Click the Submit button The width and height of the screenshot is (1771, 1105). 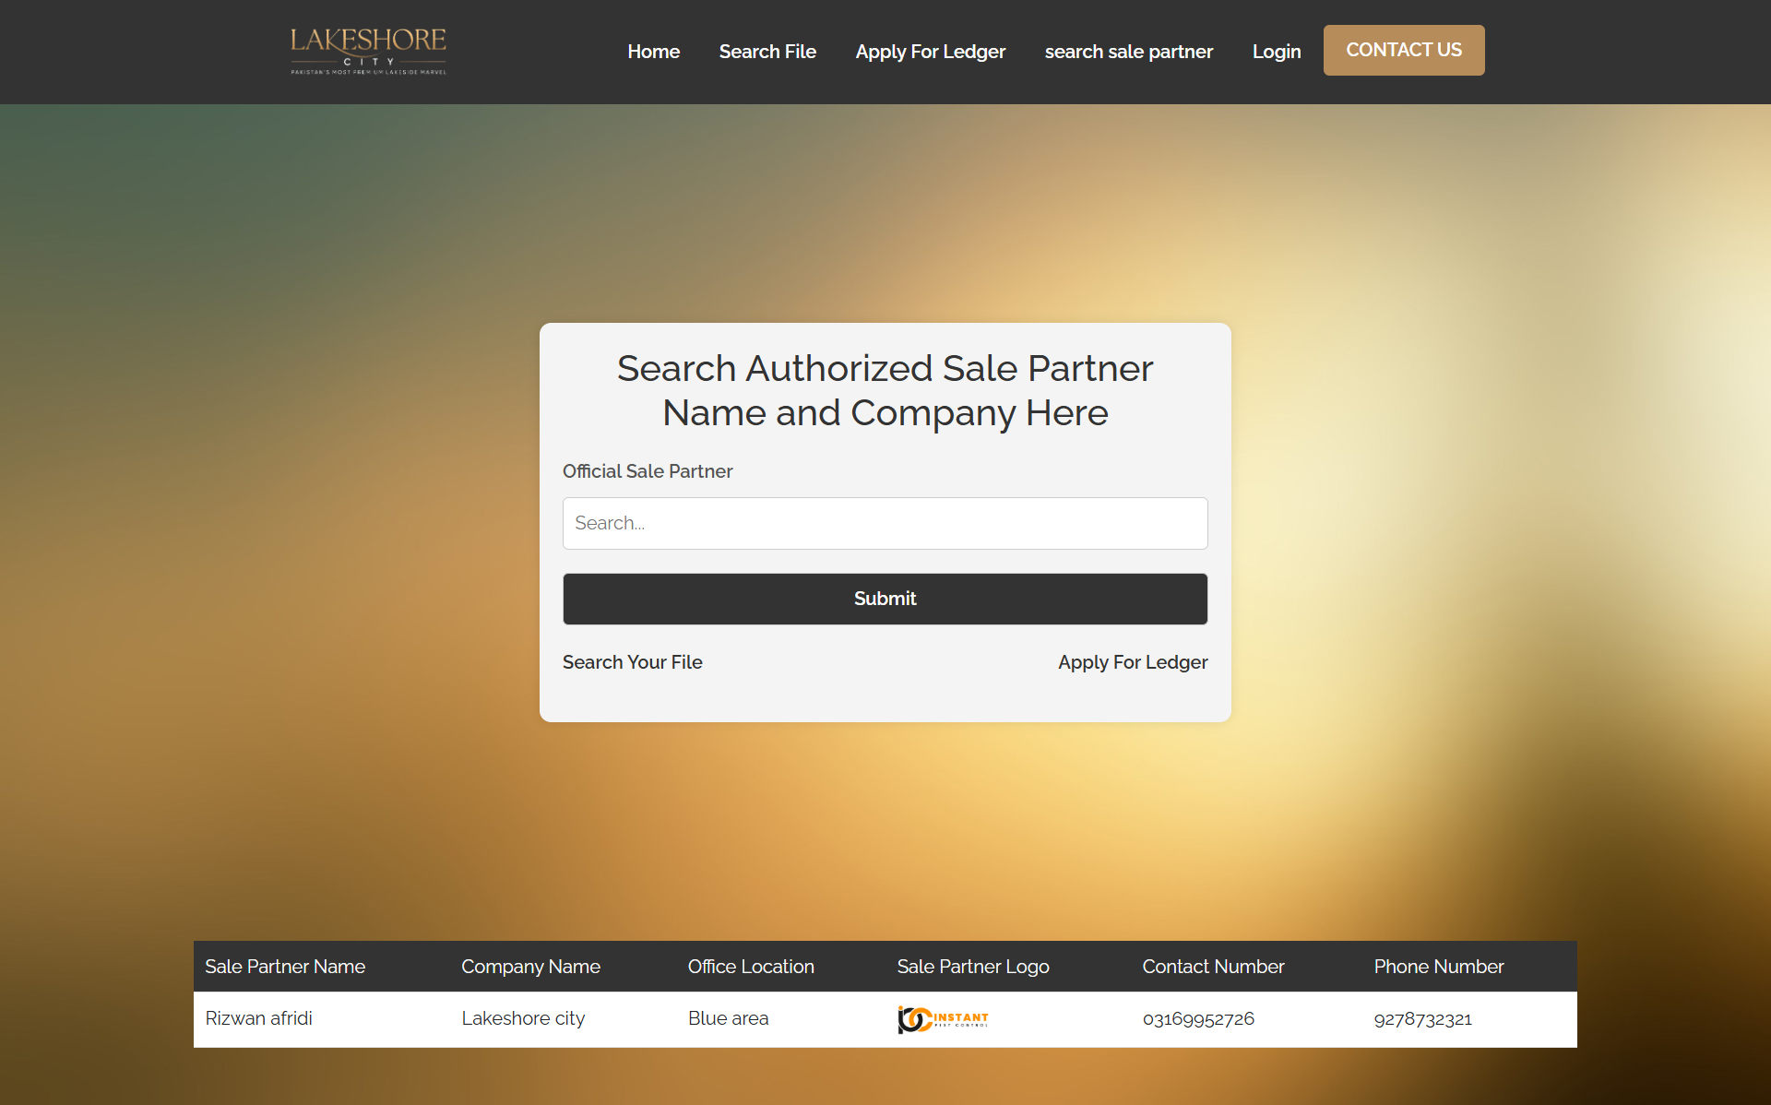(x=885, y=599)
